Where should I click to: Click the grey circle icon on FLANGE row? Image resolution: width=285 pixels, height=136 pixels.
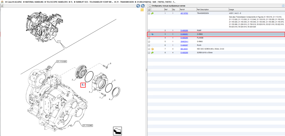click(149, 38)
